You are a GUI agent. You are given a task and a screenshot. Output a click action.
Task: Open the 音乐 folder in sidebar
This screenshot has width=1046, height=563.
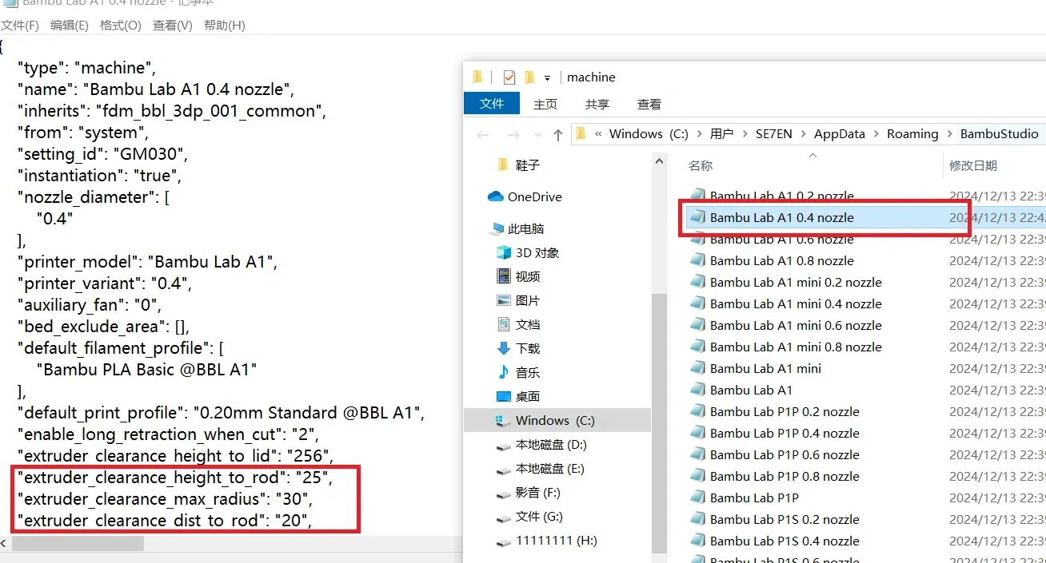[x=518, y=372]
